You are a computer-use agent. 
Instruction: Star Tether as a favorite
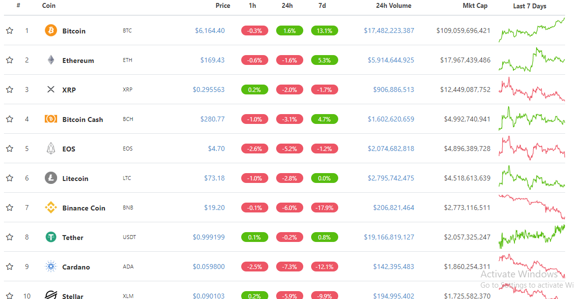tap(10, 237)
